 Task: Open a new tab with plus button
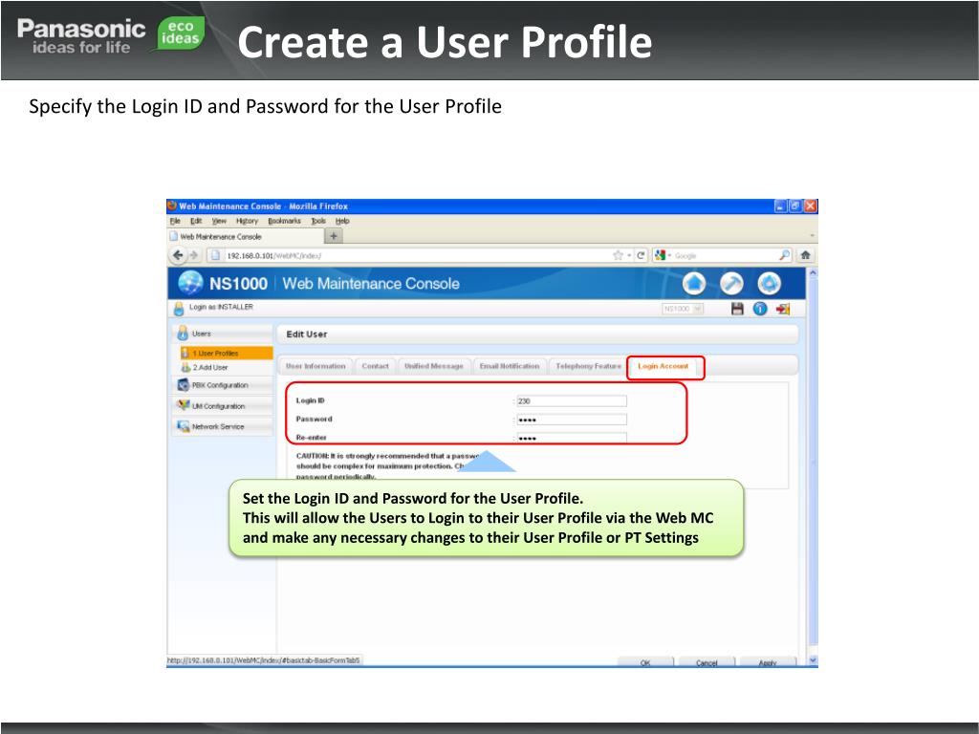click(x=334, y=236)
